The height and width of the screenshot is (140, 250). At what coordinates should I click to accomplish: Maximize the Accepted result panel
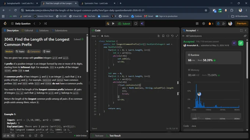point(241,30)
